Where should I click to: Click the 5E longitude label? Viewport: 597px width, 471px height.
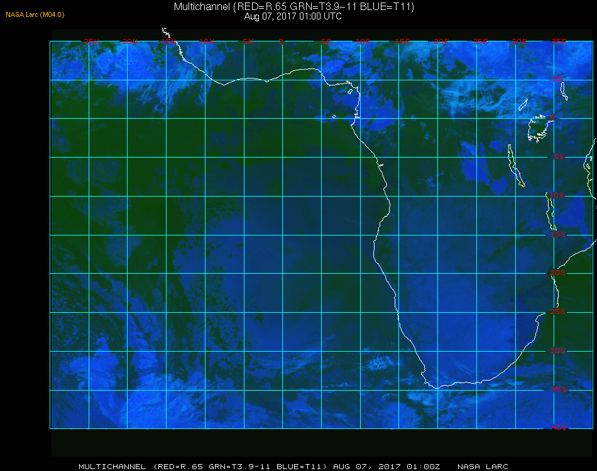coord(326,41)
